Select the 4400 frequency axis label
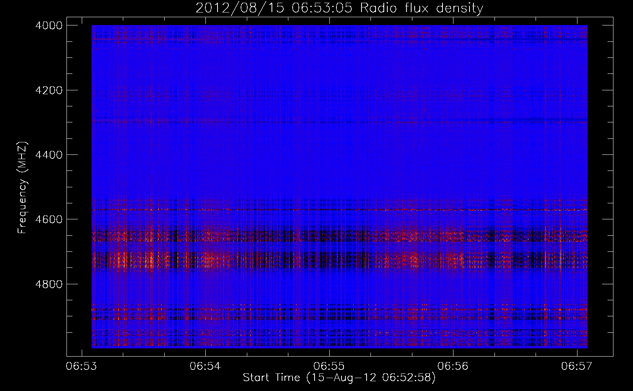The height and width of the screenshot is (391, 633). point(49,155)
